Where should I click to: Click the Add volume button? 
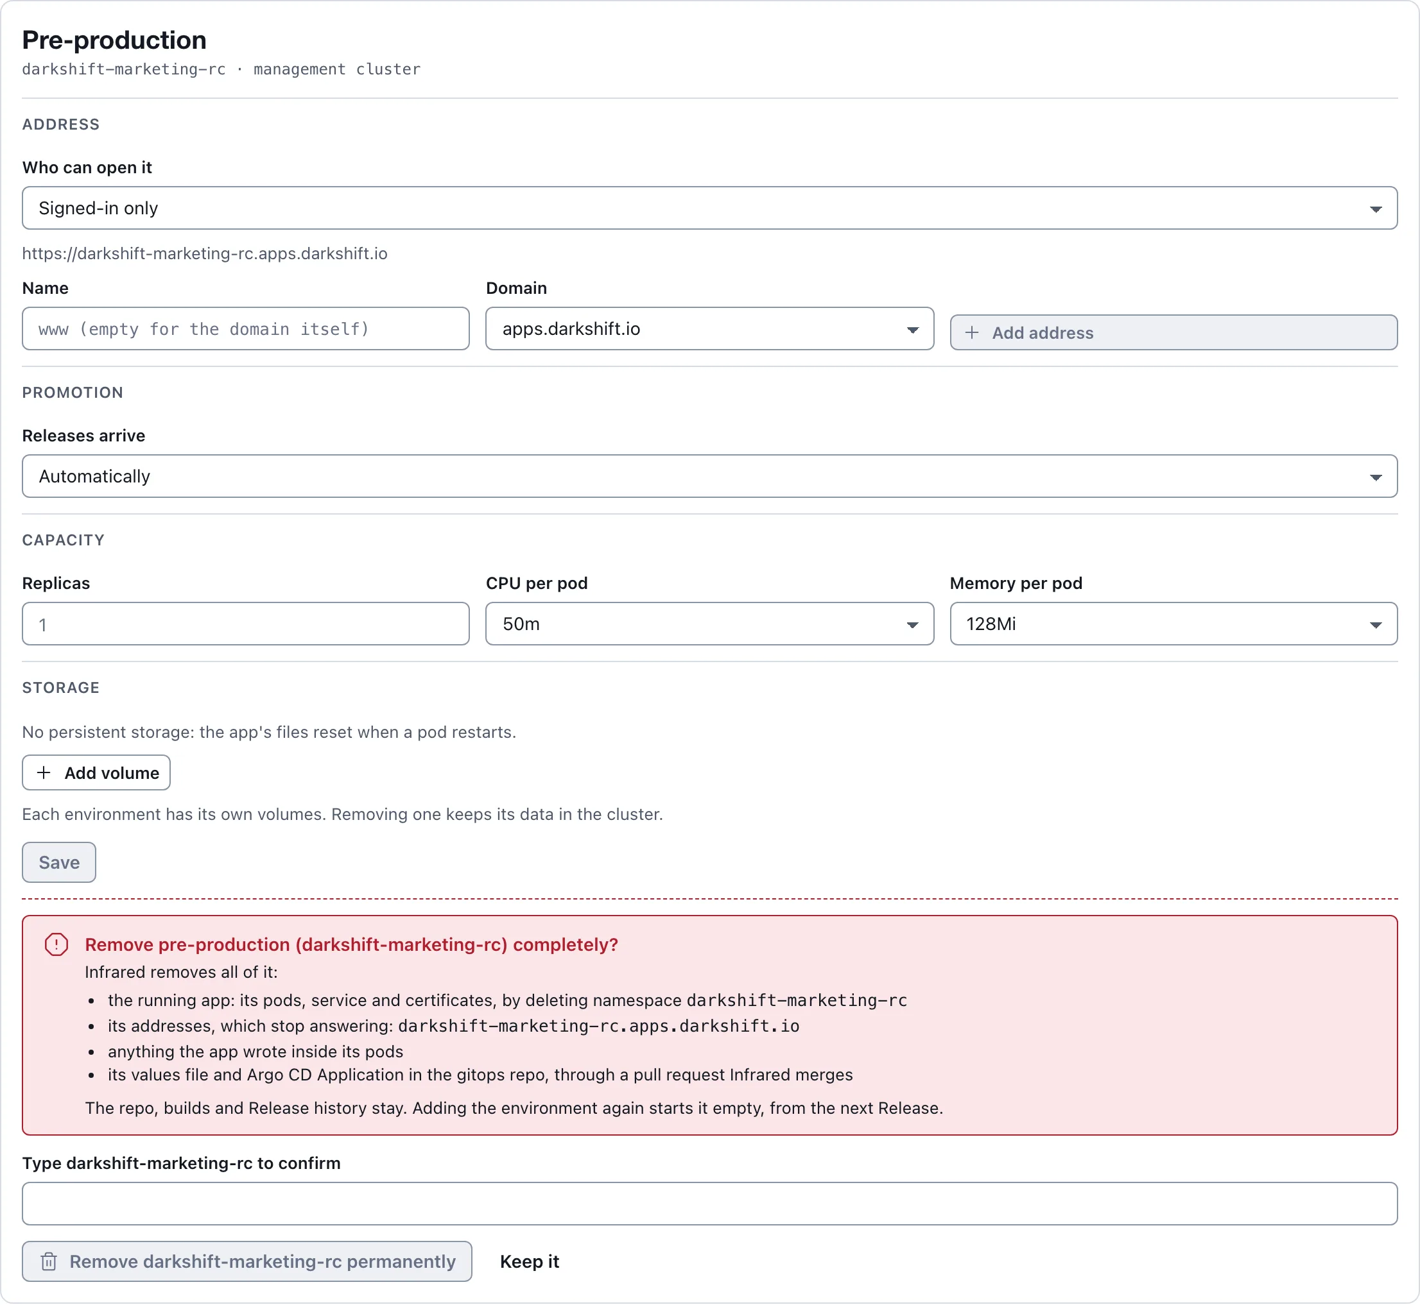[96, 772]
